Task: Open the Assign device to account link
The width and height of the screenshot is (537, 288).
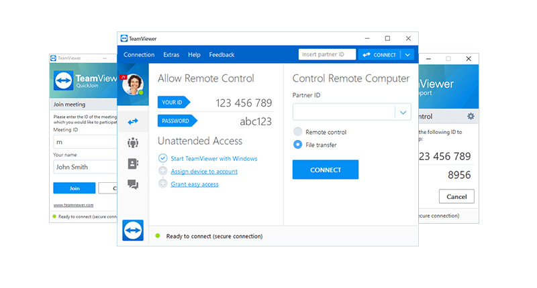Action: (x=204, y=171)
